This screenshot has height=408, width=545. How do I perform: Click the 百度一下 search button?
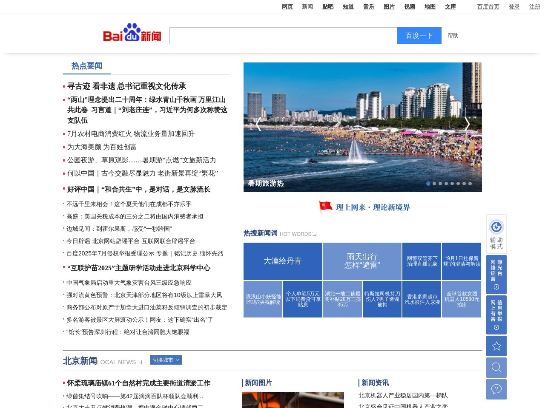click(419, 36)
